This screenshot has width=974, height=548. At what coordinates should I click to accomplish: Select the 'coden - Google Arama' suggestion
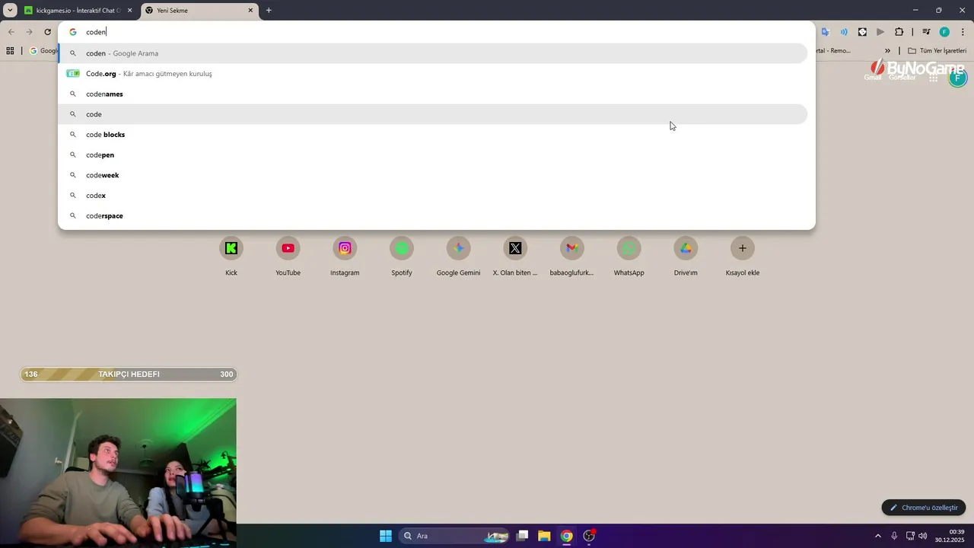432,53
